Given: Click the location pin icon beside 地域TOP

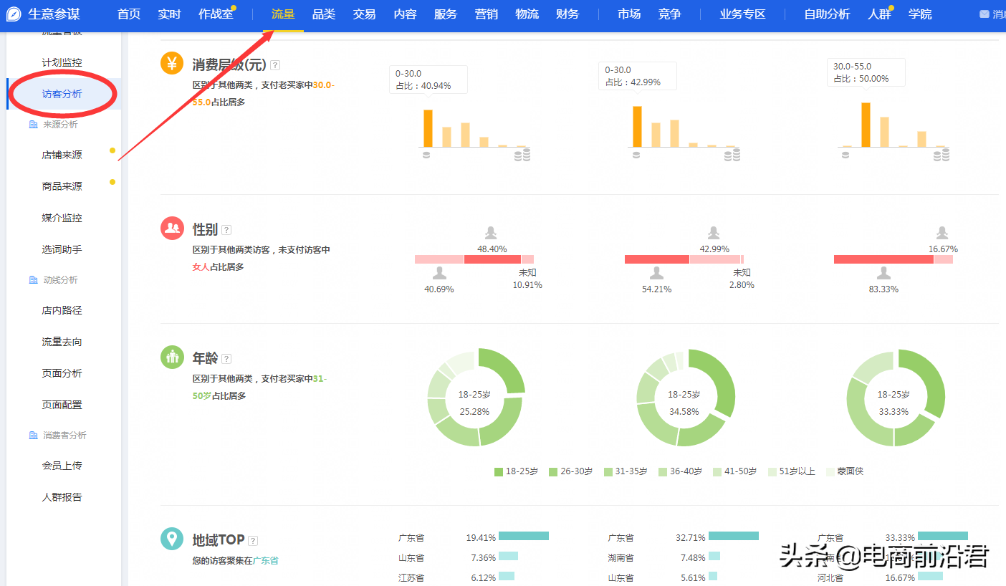Looking at the screenshot, I should 171,539.
